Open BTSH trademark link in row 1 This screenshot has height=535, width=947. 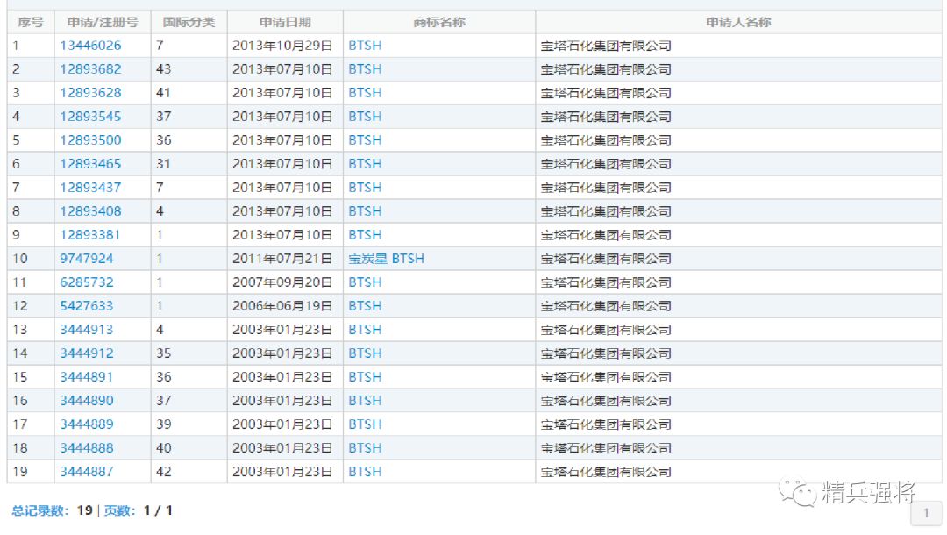pyautogui.click(x=365, y=46)
